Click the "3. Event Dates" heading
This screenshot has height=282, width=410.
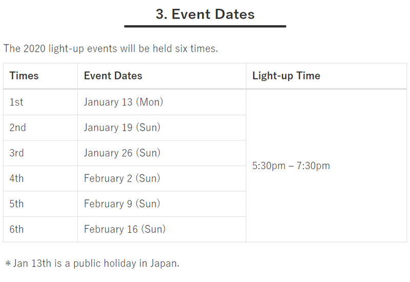[205, 14]
